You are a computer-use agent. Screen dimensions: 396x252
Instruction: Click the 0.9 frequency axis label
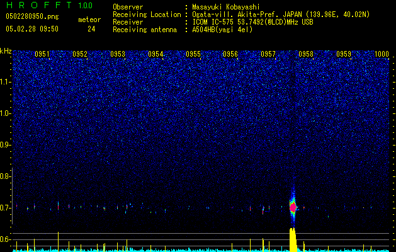click(x=6, y=145)
